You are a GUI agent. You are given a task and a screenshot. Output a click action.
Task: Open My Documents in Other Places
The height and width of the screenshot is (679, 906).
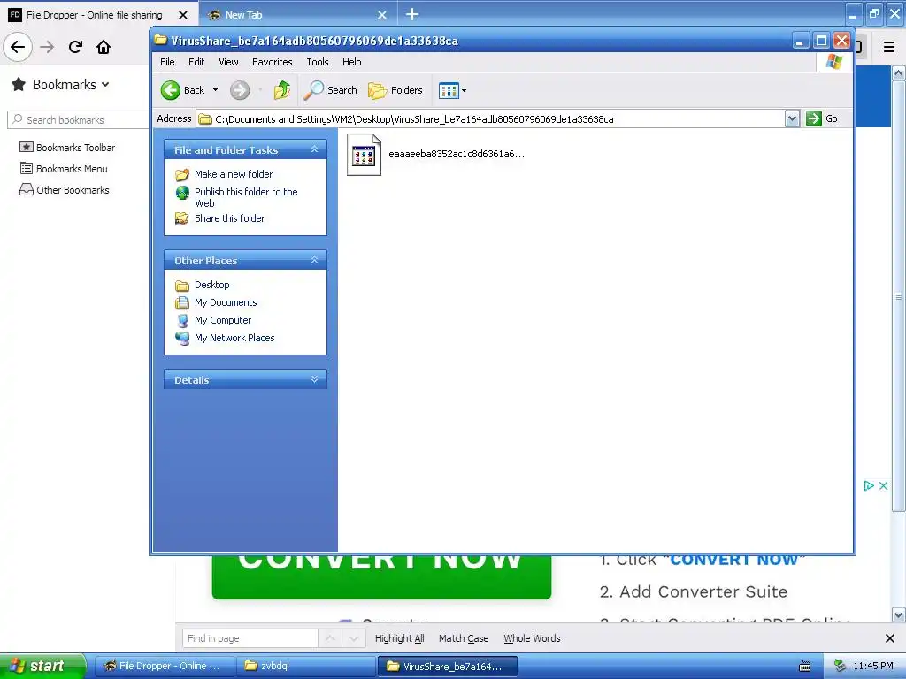[x=226, y=302]
